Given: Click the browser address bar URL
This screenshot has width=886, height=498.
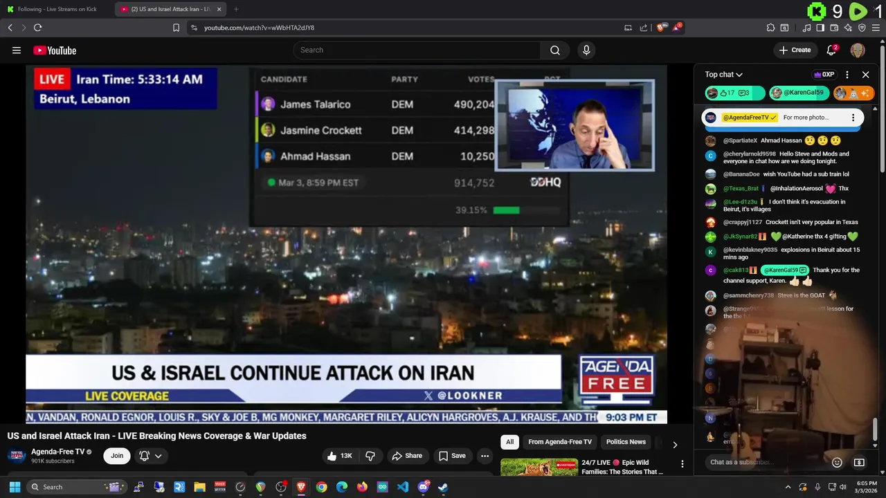Looking at the screenshot, I should pyautogui.click(x=259, y=28).
